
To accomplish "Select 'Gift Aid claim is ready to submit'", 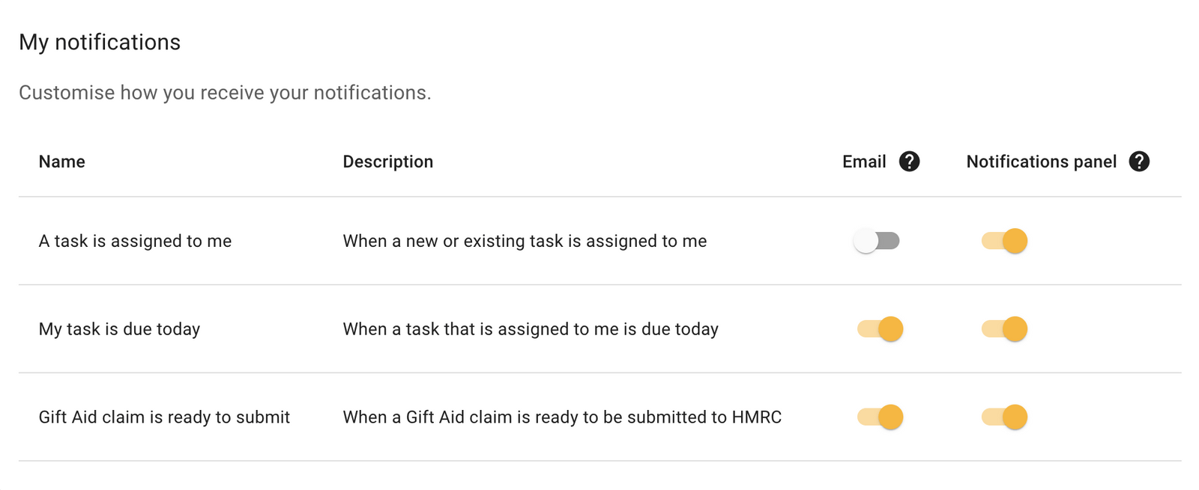I will pos(164,417).
